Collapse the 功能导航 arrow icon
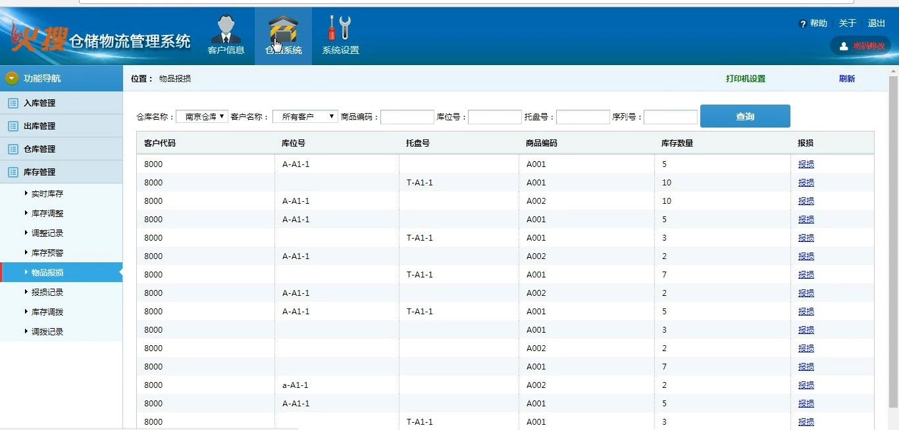This screenshot has width=899, height=430. point(12,78)
